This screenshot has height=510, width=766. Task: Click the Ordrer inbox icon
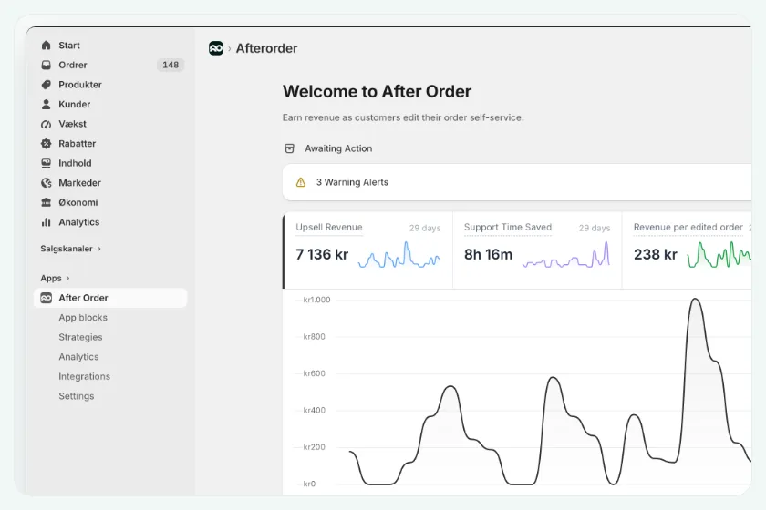pos(46,65)
